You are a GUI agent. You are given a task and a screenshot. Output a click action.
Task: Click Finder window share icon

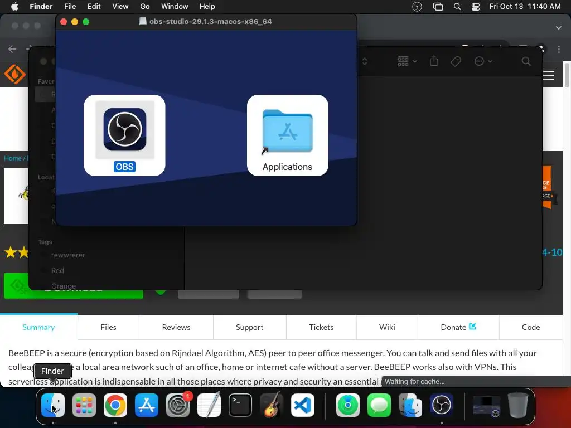(x=434, y=61)
